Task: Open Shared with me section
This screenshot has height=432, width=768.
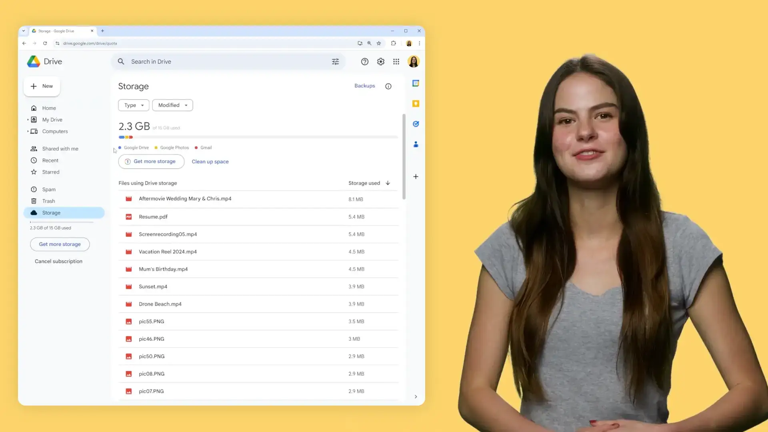Action: point(60,149)
